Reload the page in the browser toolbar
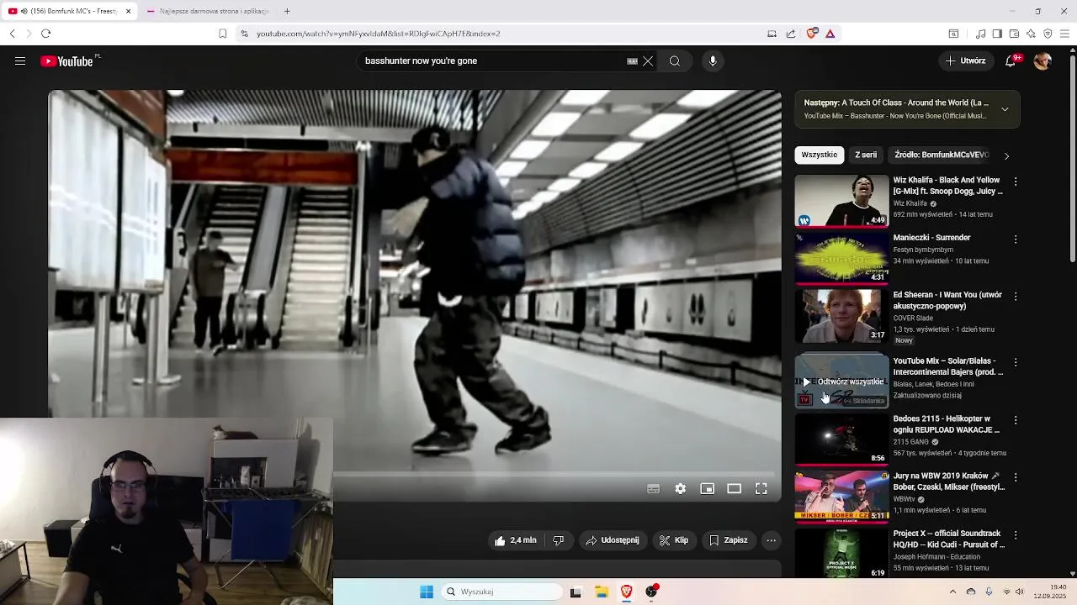Viewport: 1077px width, 605px height. pyautogui.click(x=45, y=34)
